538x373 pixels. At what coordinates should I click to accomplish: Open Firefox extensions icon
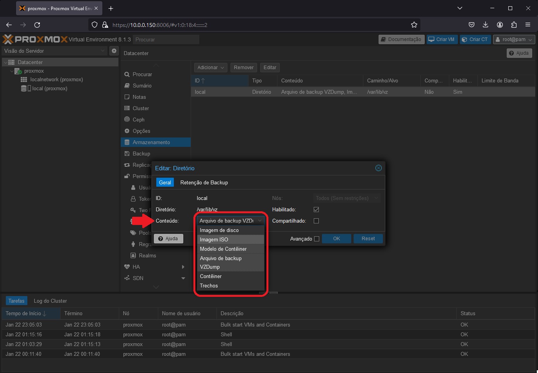(x=514, y=25)
